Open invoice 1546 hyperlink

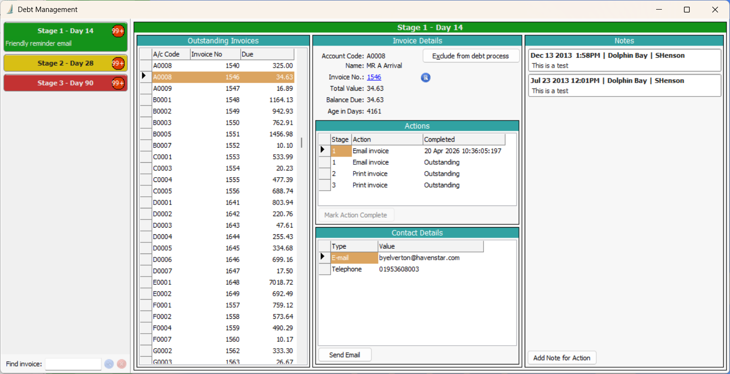[374, 77]
